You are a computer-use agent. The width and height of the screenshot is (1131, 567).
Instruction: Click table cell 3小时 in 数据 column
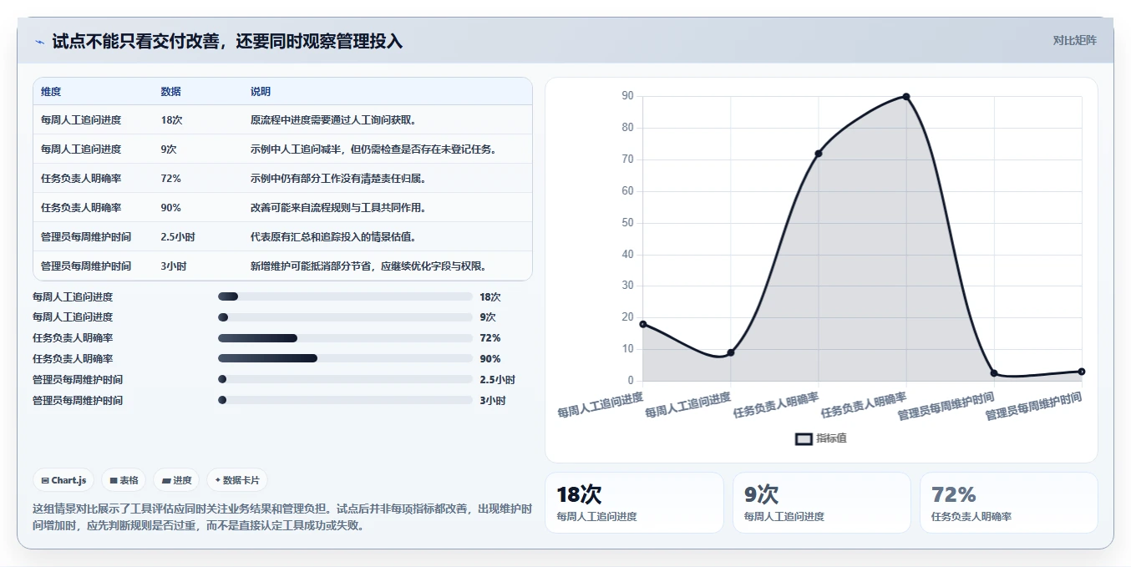tap(174, 266)
